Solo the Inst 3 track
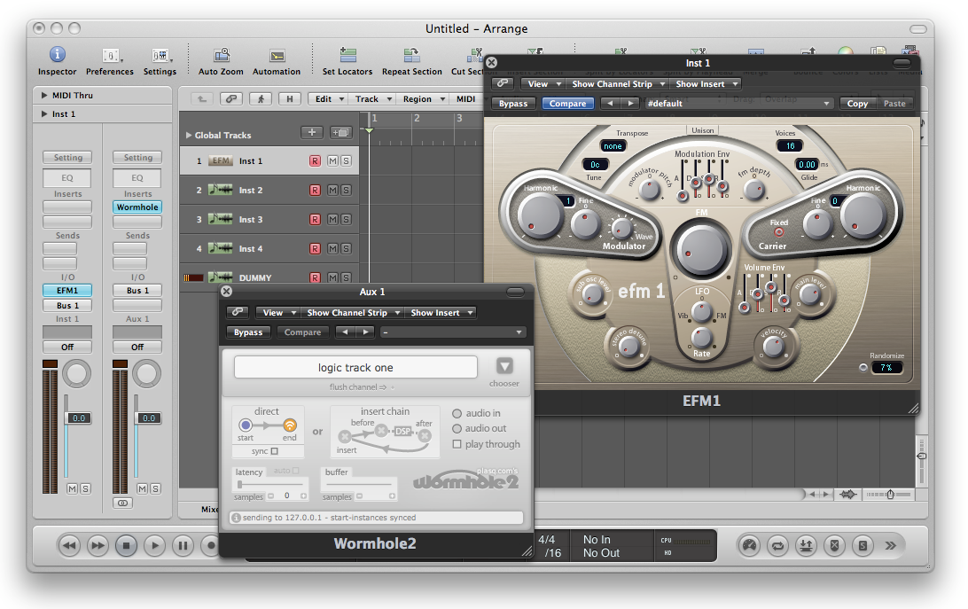 click(347, 219)
